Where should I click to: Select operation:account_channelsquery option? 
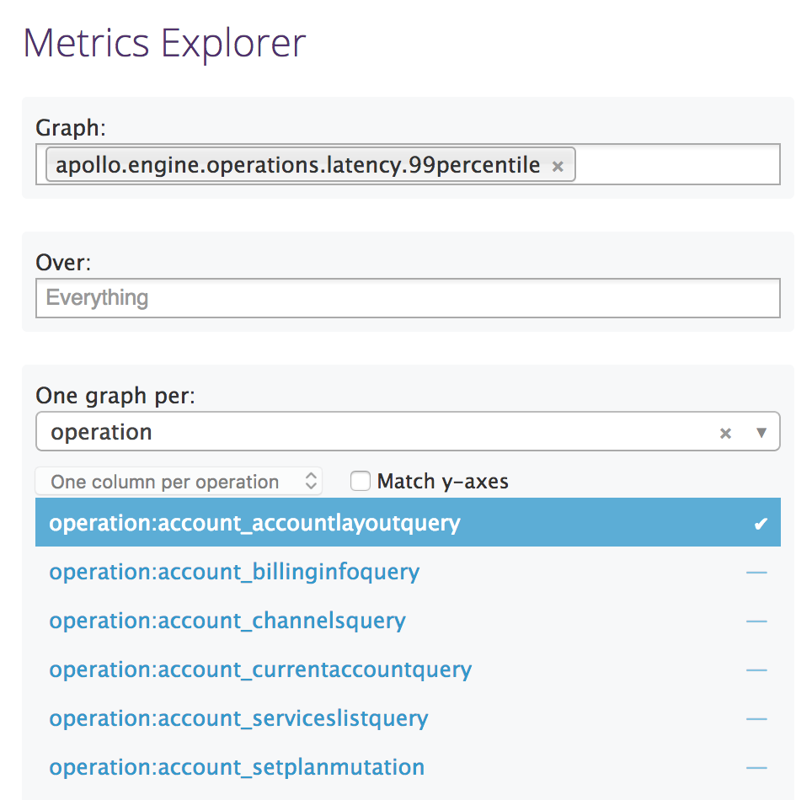227,621
